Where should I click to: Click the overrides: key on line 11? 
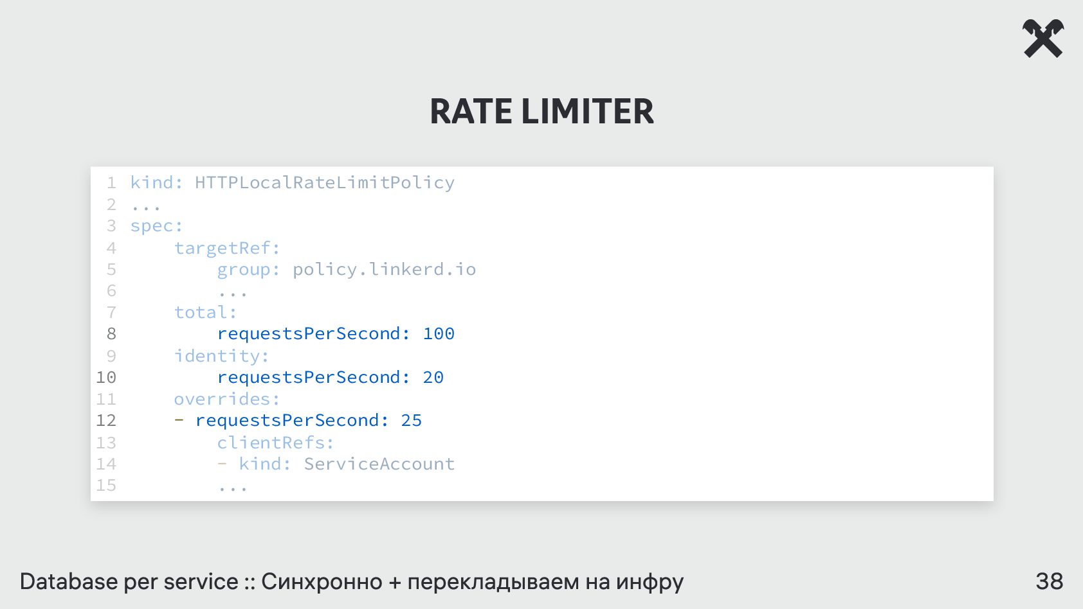[227, 399]
